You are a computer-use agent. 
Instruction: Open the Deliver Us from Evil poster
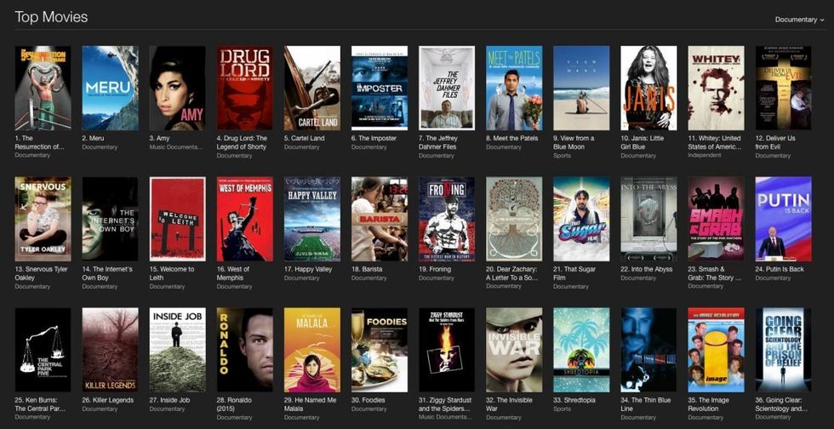784,89
